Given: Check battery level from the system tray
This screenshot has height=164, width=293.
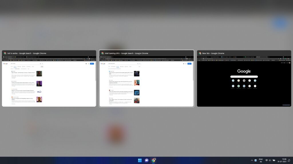Looking at the screenshot, I should tap(274, 160).
